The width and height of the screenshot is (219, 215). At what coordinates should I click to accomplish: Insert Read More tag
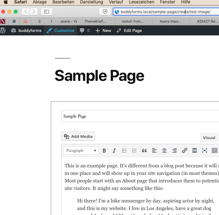195,150
